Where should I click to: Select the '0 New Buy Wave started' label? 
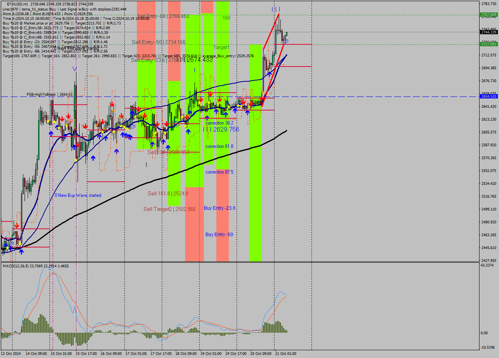tap(78, 195)
